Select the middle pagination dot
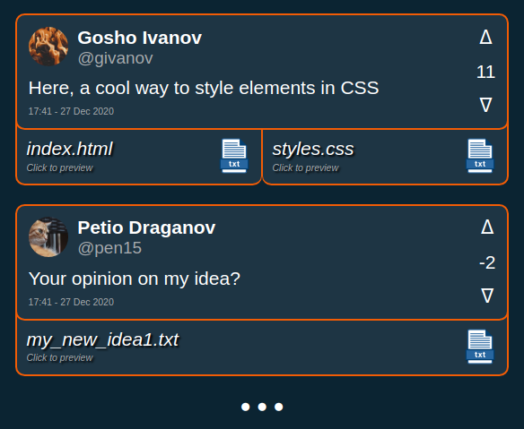524x429 pixels. pyautogui.click(x=262, y=407)
